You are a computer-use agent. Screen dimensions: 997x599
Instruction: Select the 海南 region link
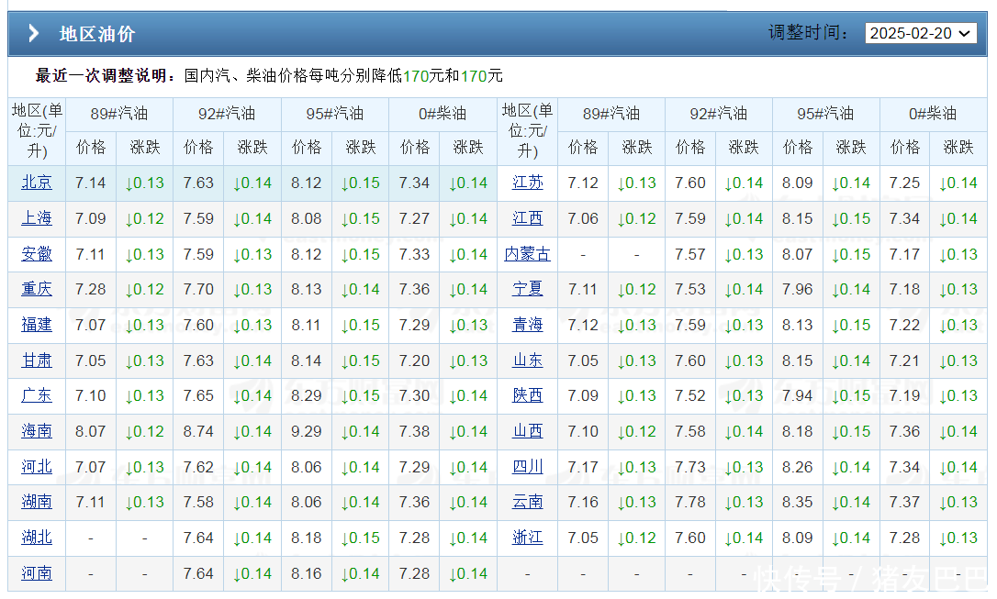click(x=37, y=431)
